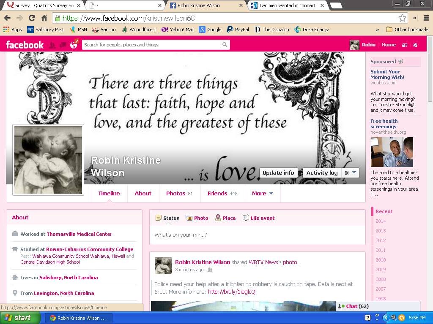Select the About tab
The image size is (433, 324).
(143, 193)
